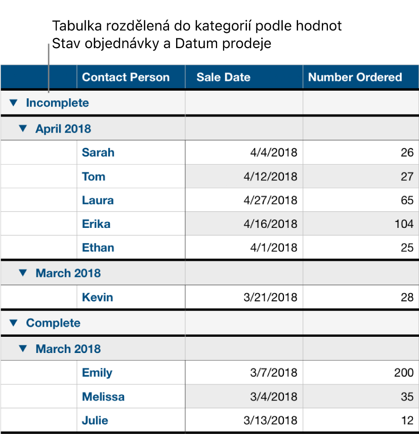Collapse the March 2018 group under Complete
The height and width of the screenshot is (434, 419).
[23, 349]
